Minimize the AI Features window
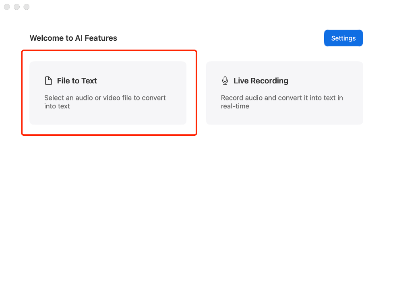The height and width of the screenshot is (295, 393). (17, 7)
